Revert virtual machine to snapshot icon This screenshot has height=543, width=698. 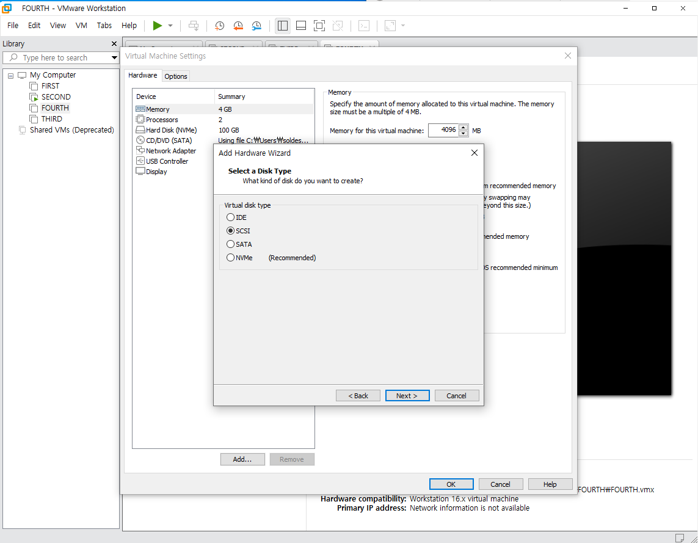(x=238, y=26)
